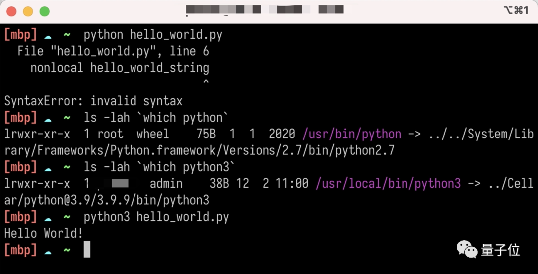Minimize the terminal with the yellow button
The height and width of the screenshot is (274, 538).
[x=28, y=11]
